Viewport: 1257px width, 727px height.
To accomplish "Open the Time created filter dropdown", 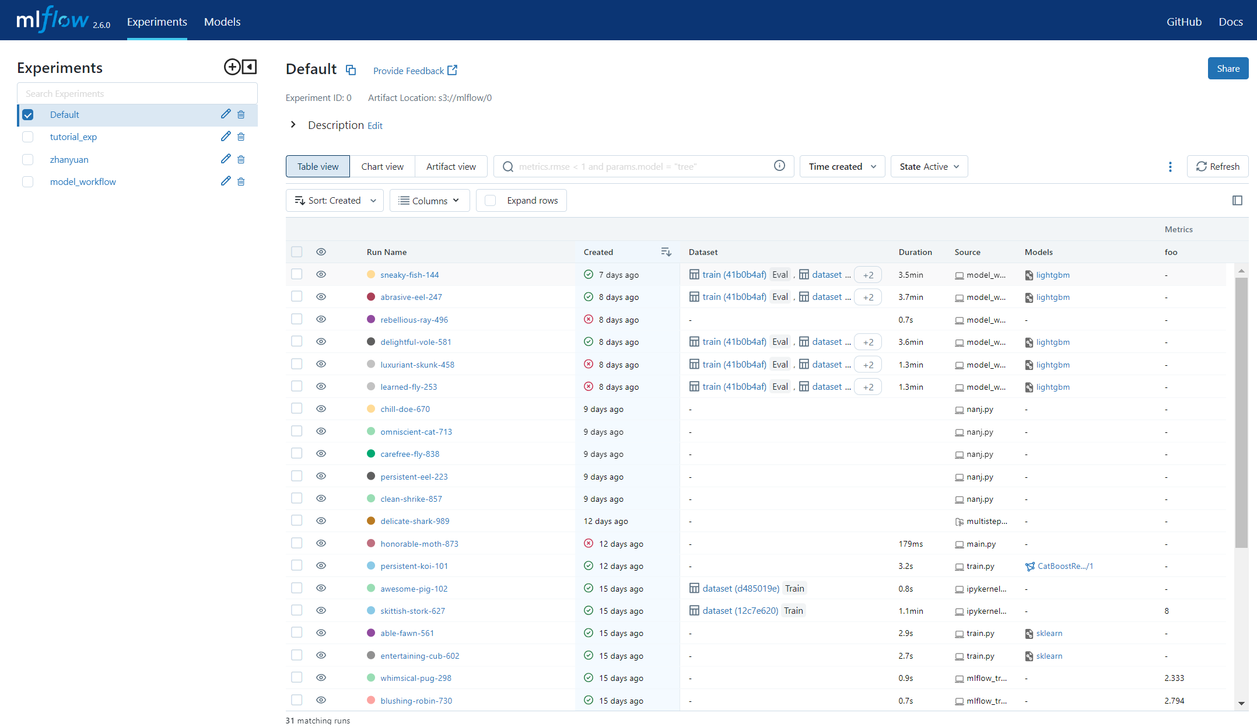I will tap(842, 166).
